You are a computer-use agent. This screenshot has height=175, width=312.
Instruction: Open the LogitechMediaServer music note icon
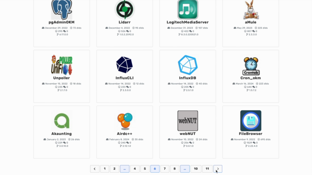coord(188,10)
